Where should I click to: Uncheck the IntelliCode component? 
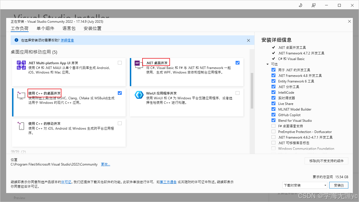(x=273, y=92)
